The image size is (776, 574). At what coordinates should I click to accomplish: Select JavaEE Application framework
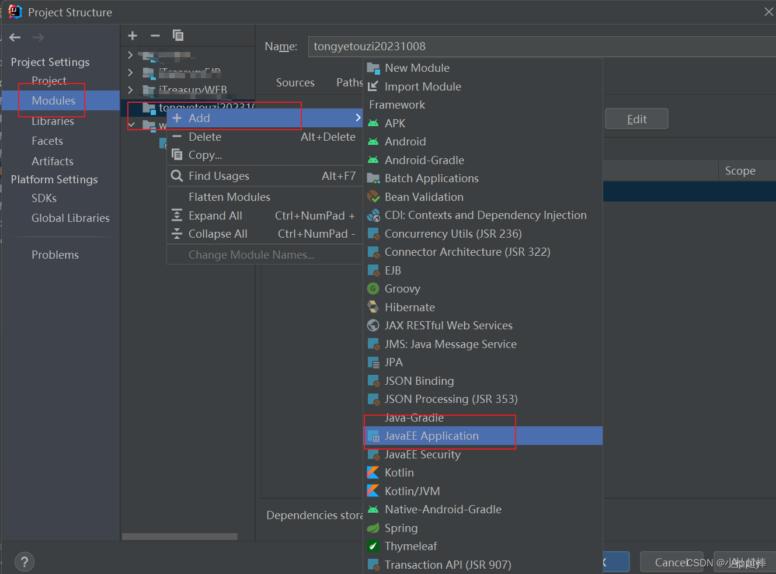483,436
